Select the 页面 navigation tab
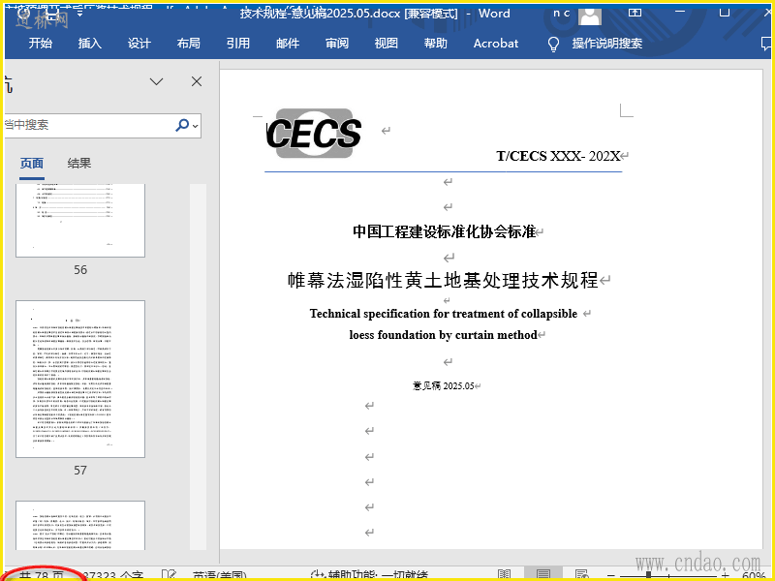Image resolution: width=775 pixels, height=581 pixels. click(x=32, y=164)
